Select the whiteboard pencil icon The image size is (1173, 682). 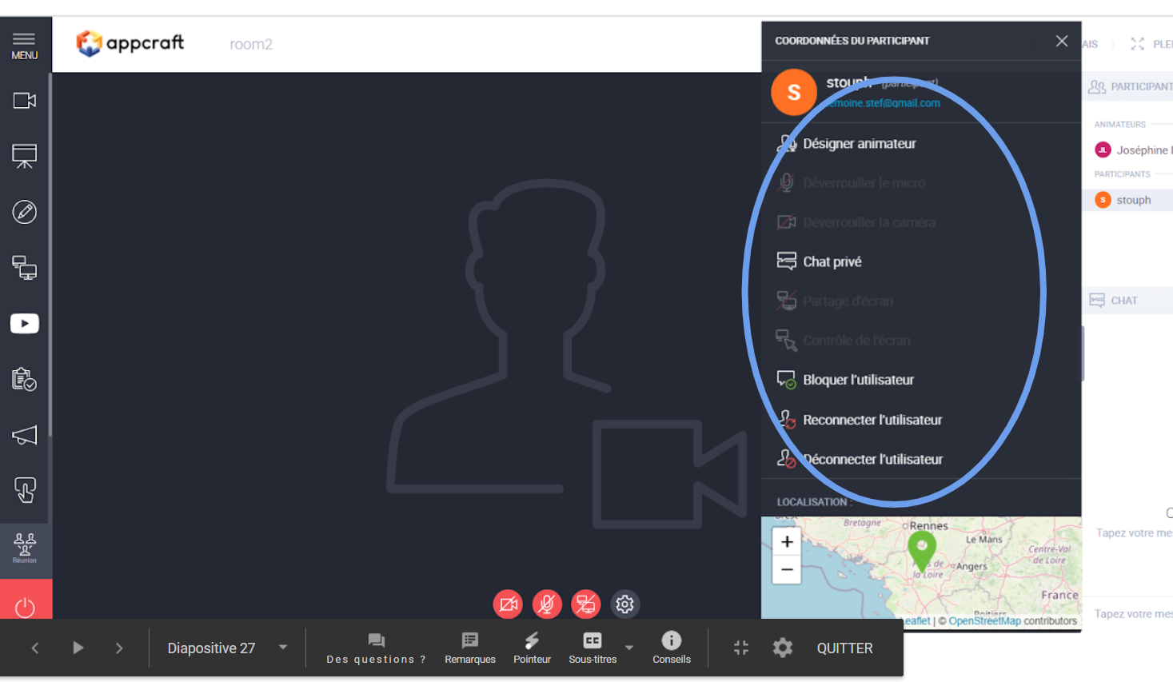pos(25,212)
